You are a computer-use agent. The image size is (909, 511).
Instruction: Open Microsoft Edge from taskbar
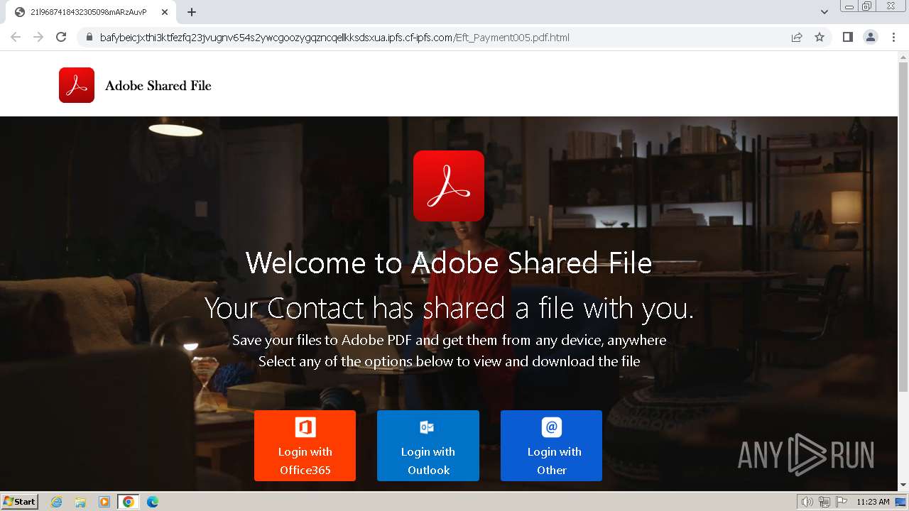point(153,502)
